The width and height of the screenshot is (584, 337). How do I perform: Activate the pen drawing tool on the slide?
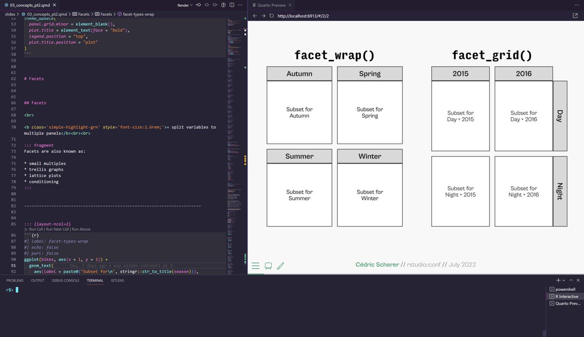click(280, 266)
